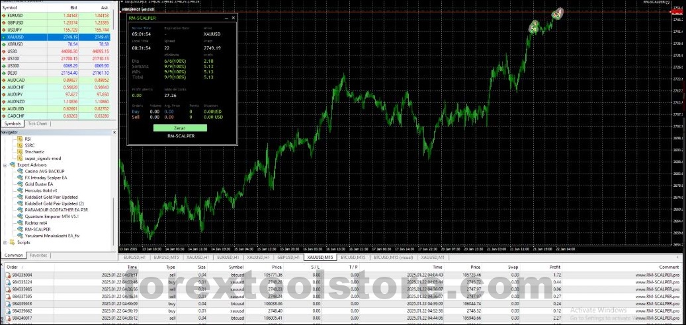Click price 105771.36 in orders table
Screen dimensions: 686x325
[x=274, y=275]
